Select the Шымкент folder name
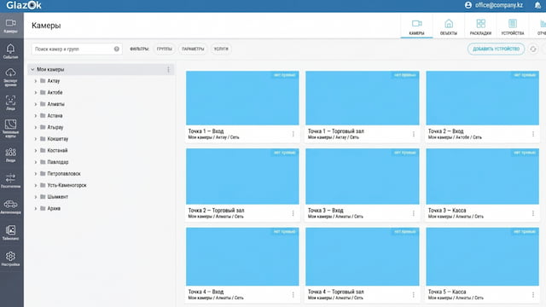Image resolution: width=546 pixels, height=307 pixels. click(58, 197)
